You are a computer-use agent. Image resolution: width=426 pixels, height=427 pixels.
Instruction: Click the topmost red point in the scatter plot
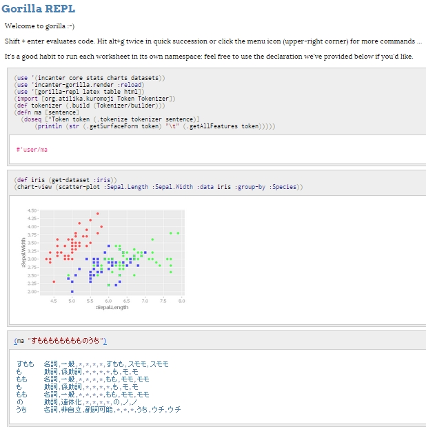point(98,214)
